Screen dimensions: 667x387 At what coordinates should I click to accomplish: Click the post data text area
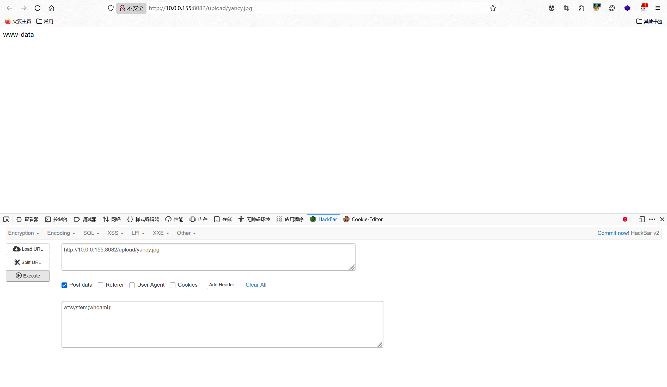pyautogui.click(x=222, y=324)
